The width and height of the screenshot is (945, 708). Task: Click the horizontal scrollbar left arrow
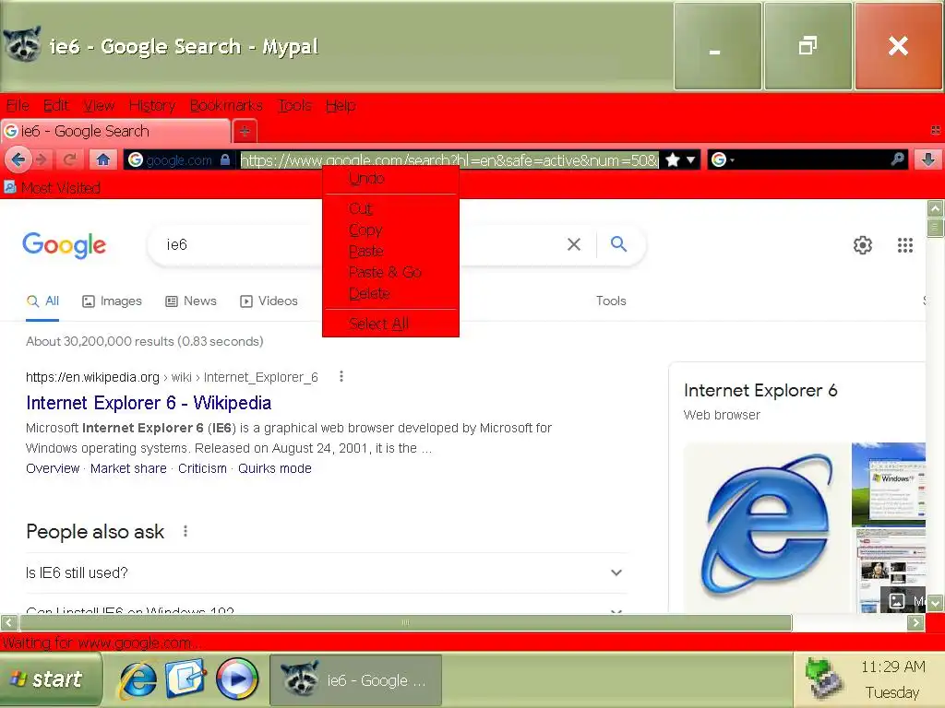[9, 622]
